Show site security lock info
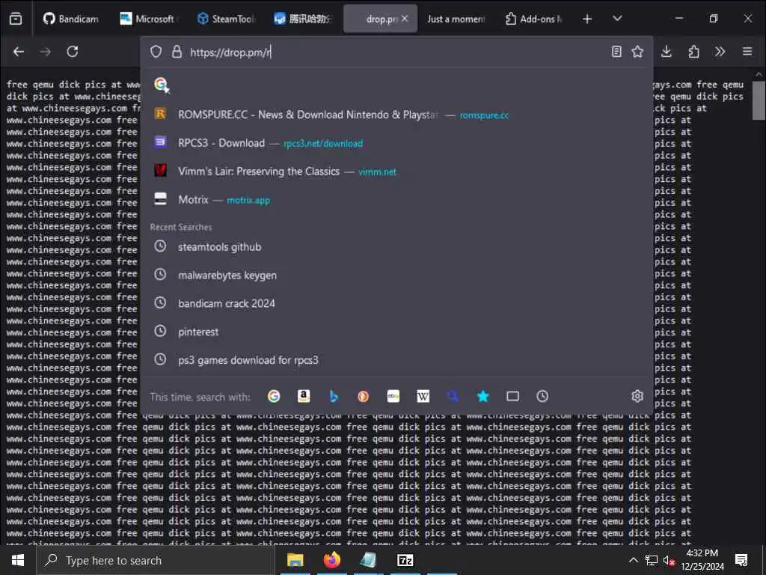The image size is (766, 575). (x=177, y=52)
